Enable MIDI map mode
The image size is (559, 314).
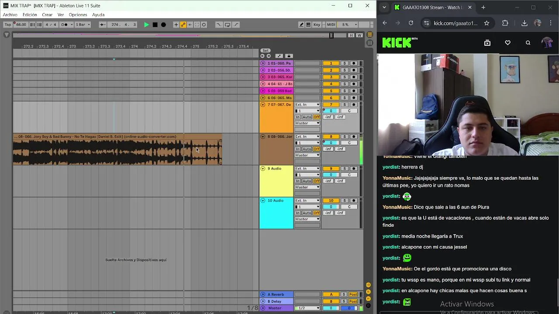click(331, 24)
